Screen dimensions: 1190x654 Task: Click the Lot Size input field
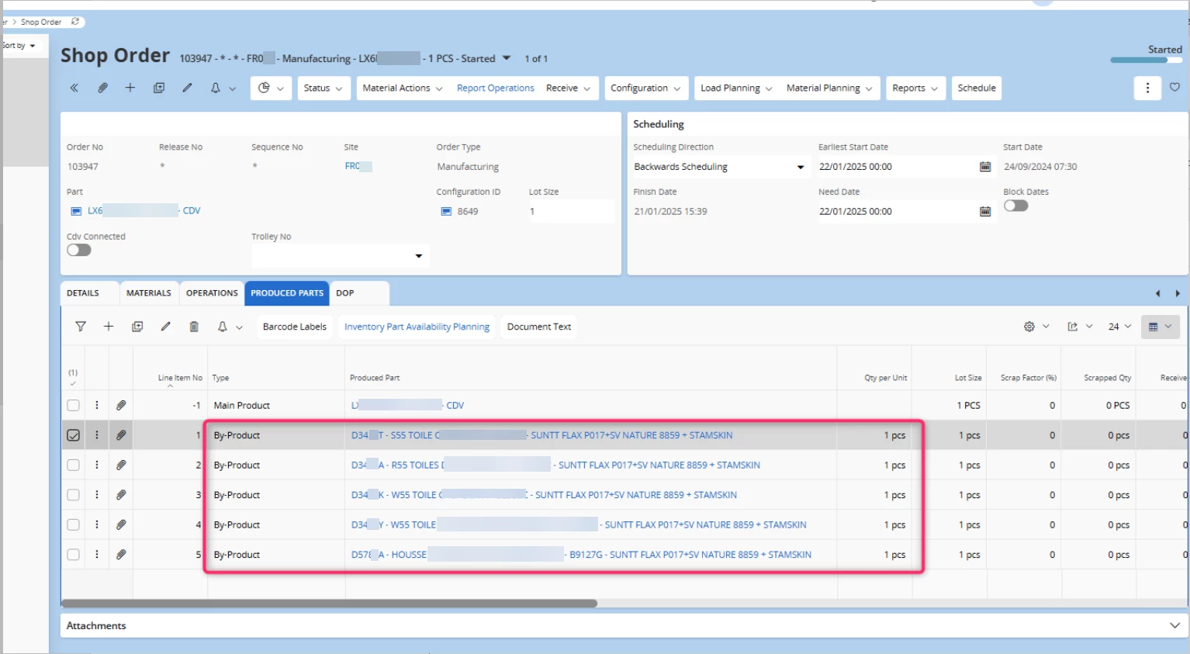coord(571,212)
